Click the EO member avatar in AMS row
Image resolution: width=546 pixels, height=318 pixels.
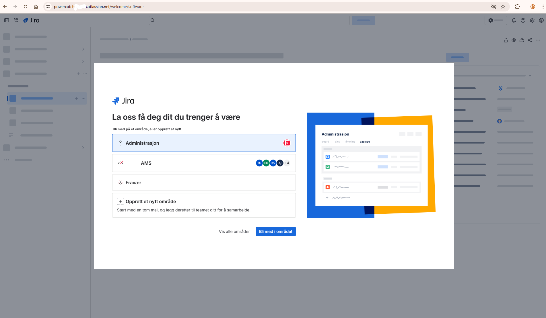point(266,163)
